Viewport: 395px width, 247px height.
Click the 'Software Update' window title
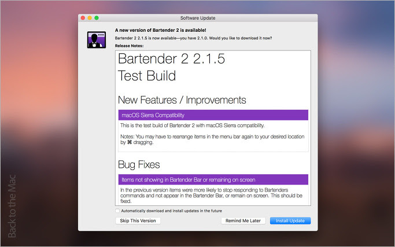(x=198, y=18)
